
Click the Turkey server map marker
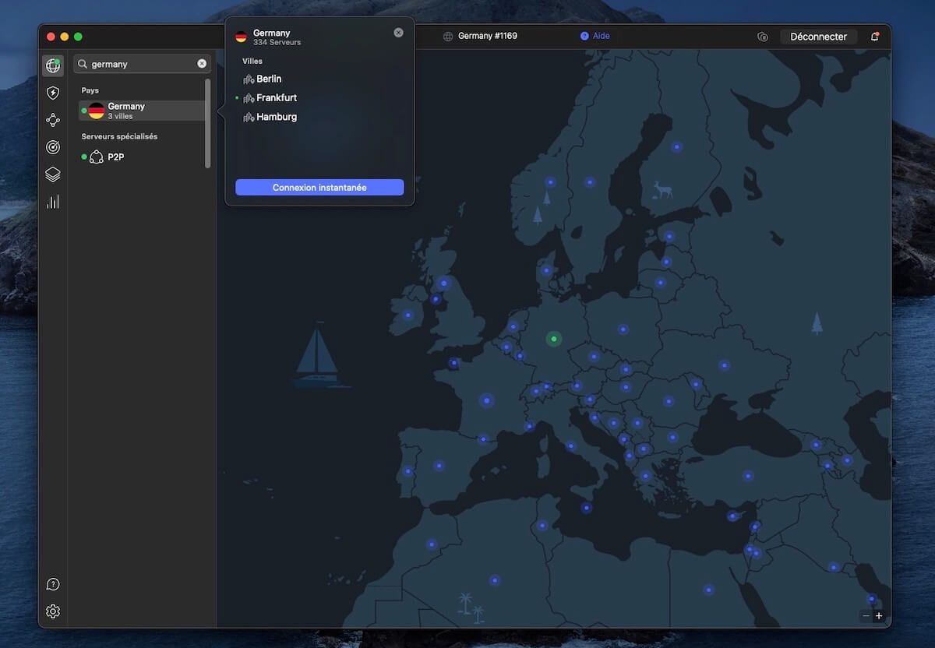coord(748,475)
